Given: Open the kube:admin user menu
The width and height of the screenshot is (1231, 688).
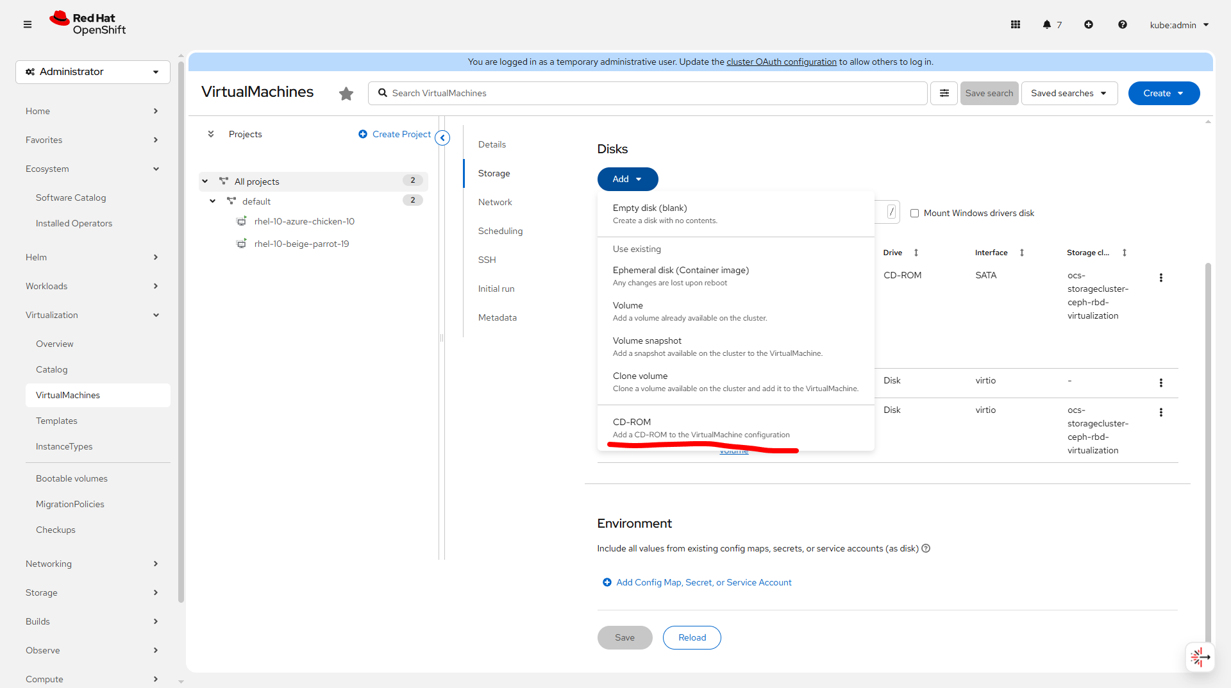Looking at the screenshot, I should coord(1179,25).
